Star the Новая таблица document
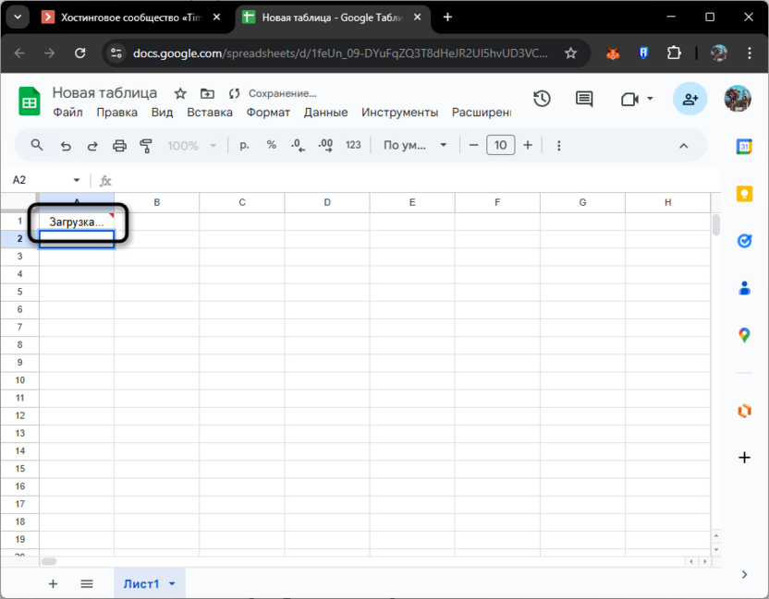The image size is (769, 599). click(x=180, y=93)
